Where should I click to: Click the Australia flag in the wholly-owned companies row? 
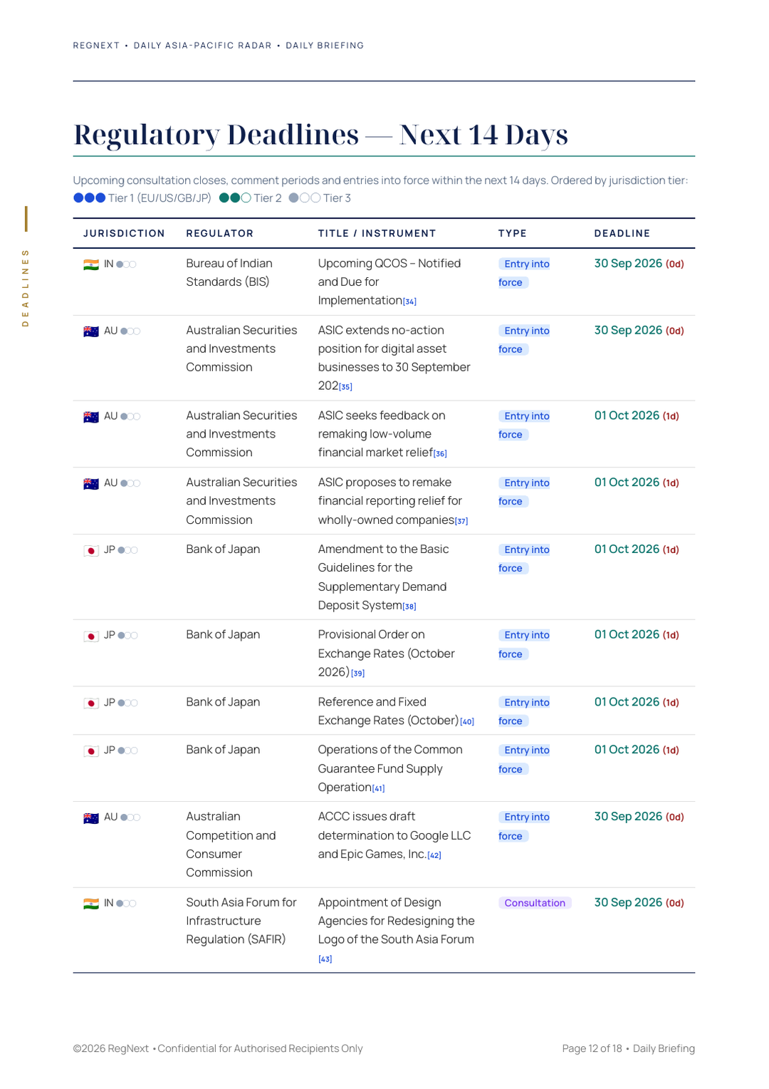[x=91, y=484]
